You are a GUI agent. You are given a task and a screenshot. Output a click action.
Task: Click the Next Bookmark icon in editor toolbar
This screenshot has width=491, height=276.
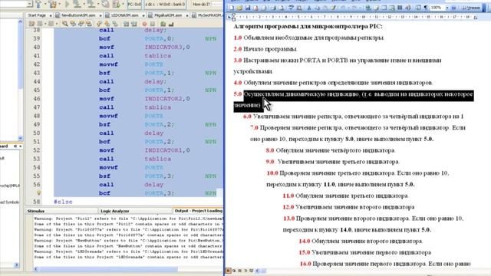107,24
